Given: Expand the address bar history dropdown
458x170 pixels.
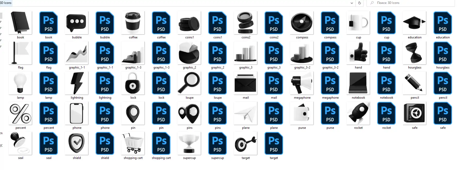Looking at the screenshot, I should [x=352, y=3].
